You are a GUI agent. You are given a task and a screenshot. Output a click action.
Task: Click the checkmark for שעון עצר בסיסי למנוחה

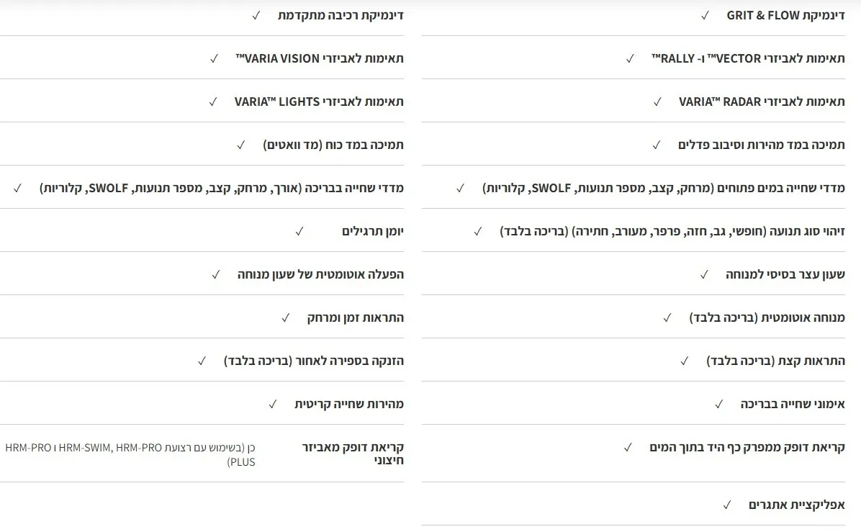[704, 274]
